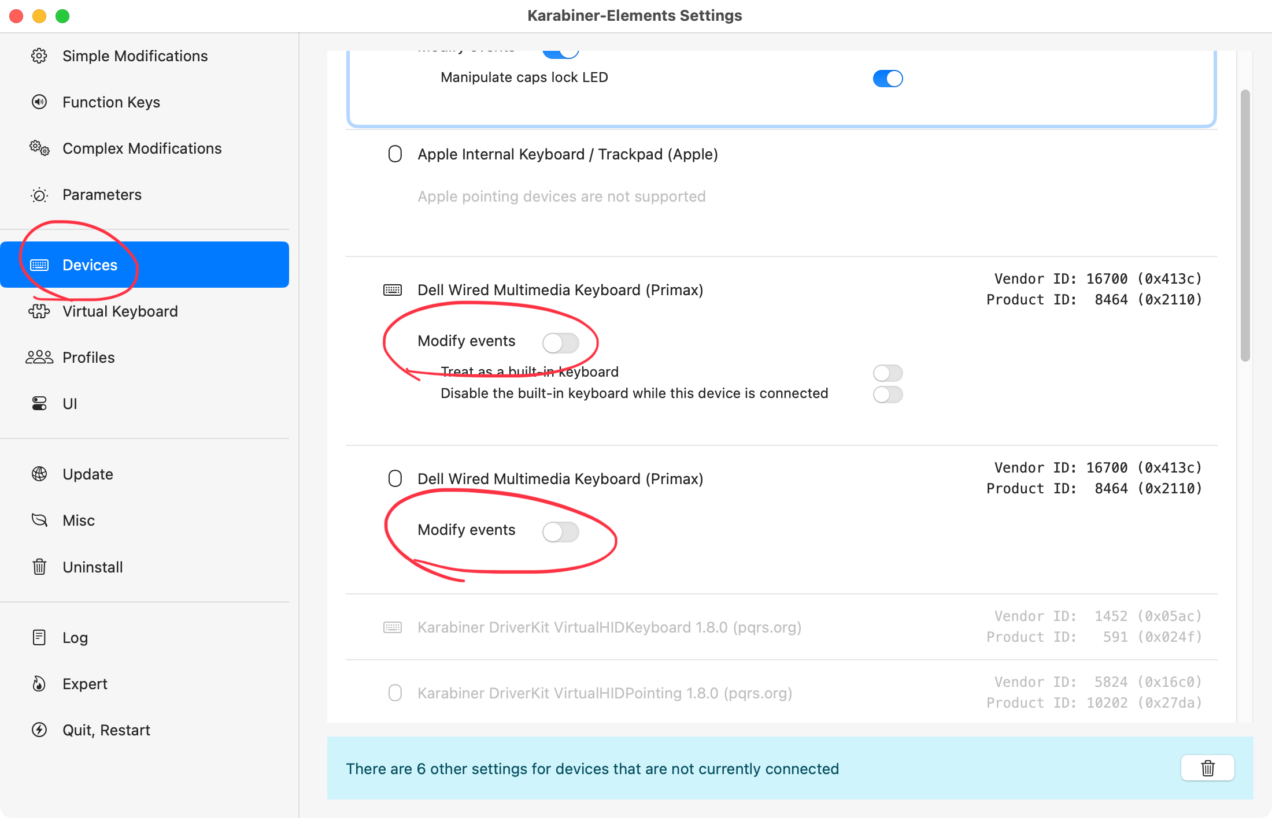Toggle Disable the built-in keyboard while connected
The height and width of the screenshot is (818, 1272).
(x=888, y=394)
